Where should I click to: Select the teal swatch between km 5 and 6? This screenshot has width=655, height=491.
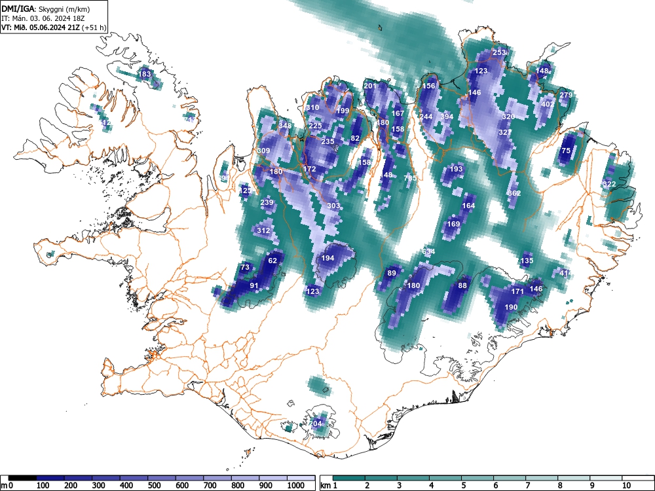tap(477, 478)
